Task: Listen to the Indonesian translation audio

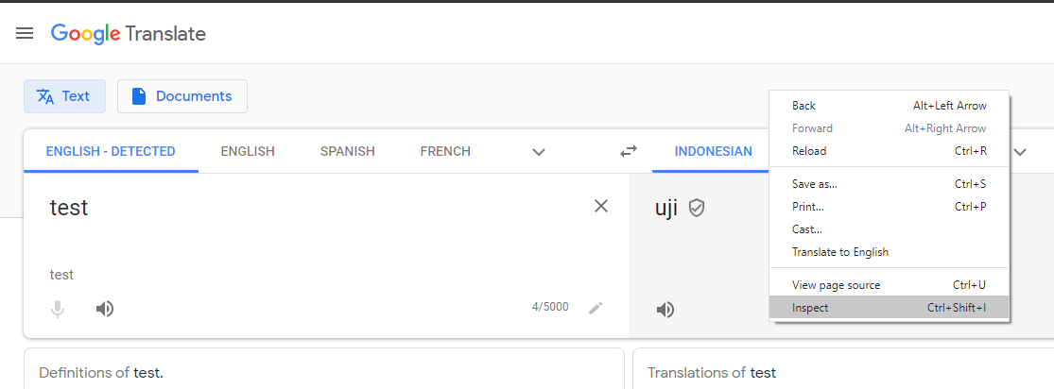Action: tap(665, 310)
